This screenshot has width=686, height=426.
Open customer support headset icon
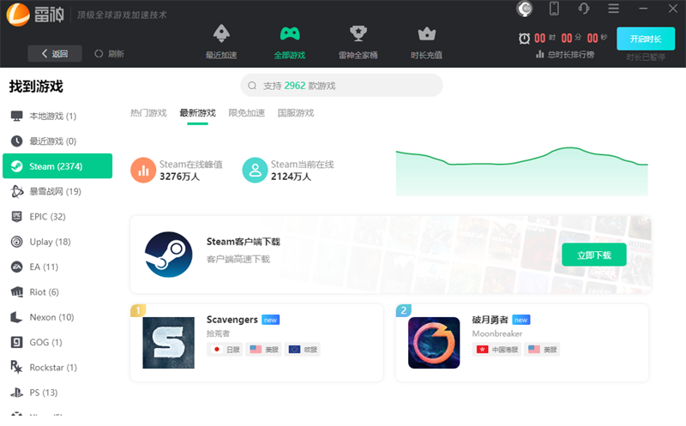click(x=584, y=9)
